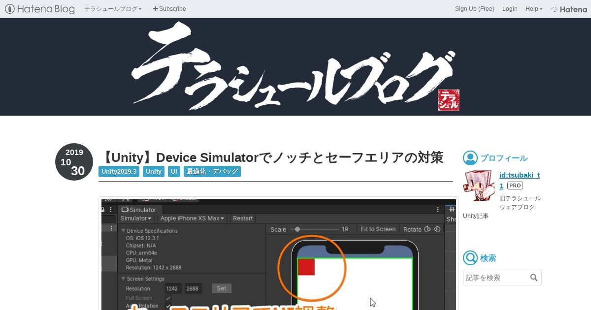This screenshot has height=310, width=591.
Task: Click the magnifier search submit button
Action: coord(534,278)
